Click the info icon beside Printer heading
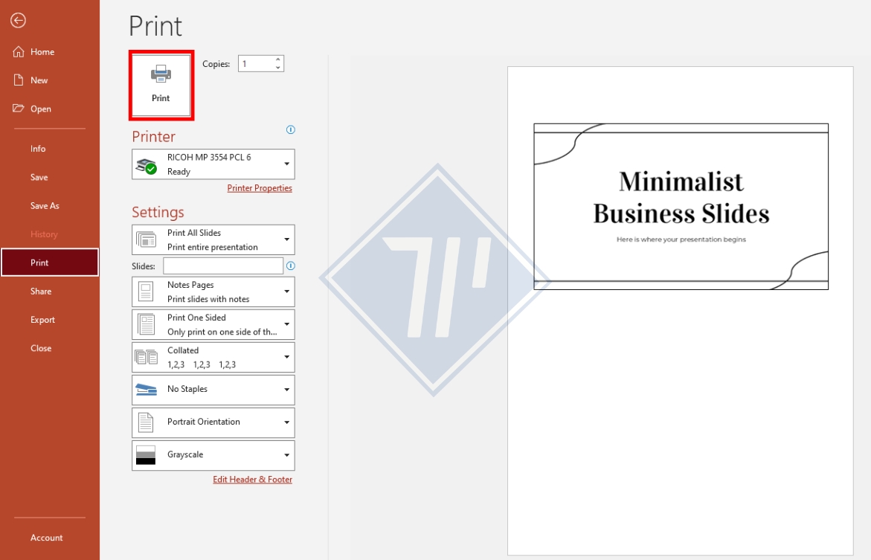This screenshot has width=871, height=560. pyautogui.click(x=291, y=129)
